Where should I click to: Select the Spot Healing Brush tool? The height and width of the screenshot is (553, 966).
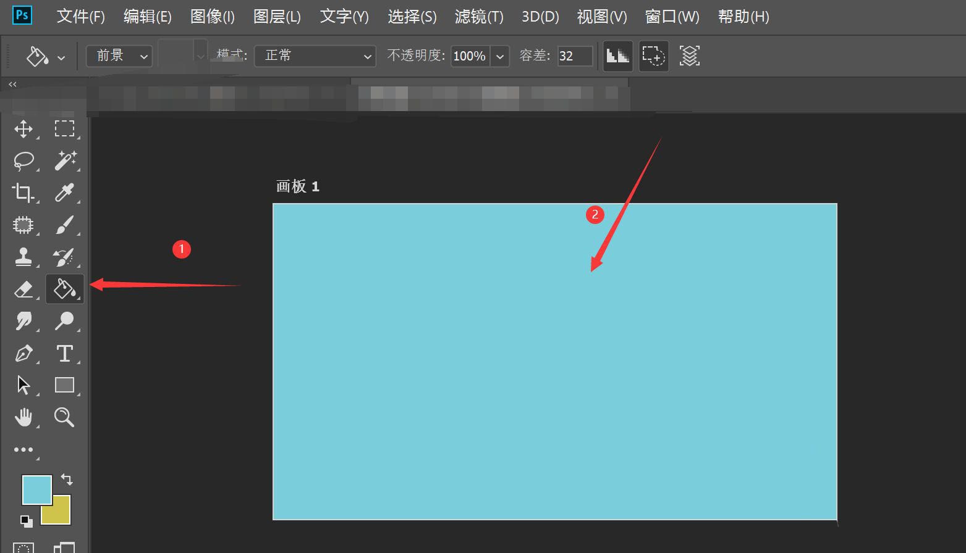[23, 225]
